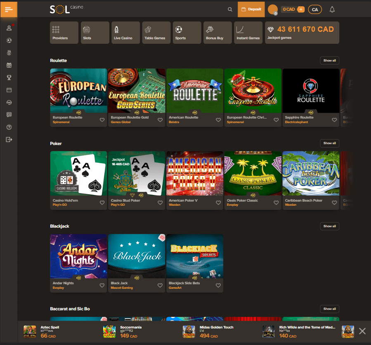Open Caribbean Beach Poker thumbnail

[311, 174]
